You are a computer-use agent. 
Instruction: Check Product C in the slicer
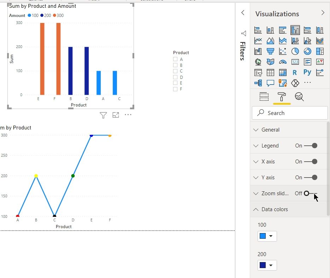pos(175,71)
